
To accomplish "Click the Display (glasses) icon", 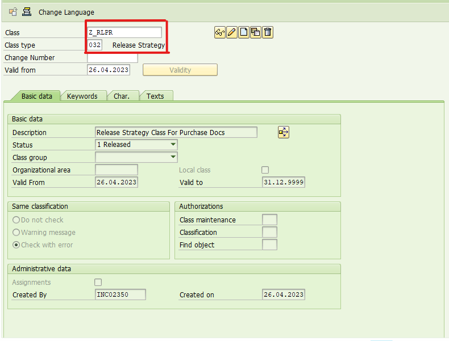I will [219, 32].
